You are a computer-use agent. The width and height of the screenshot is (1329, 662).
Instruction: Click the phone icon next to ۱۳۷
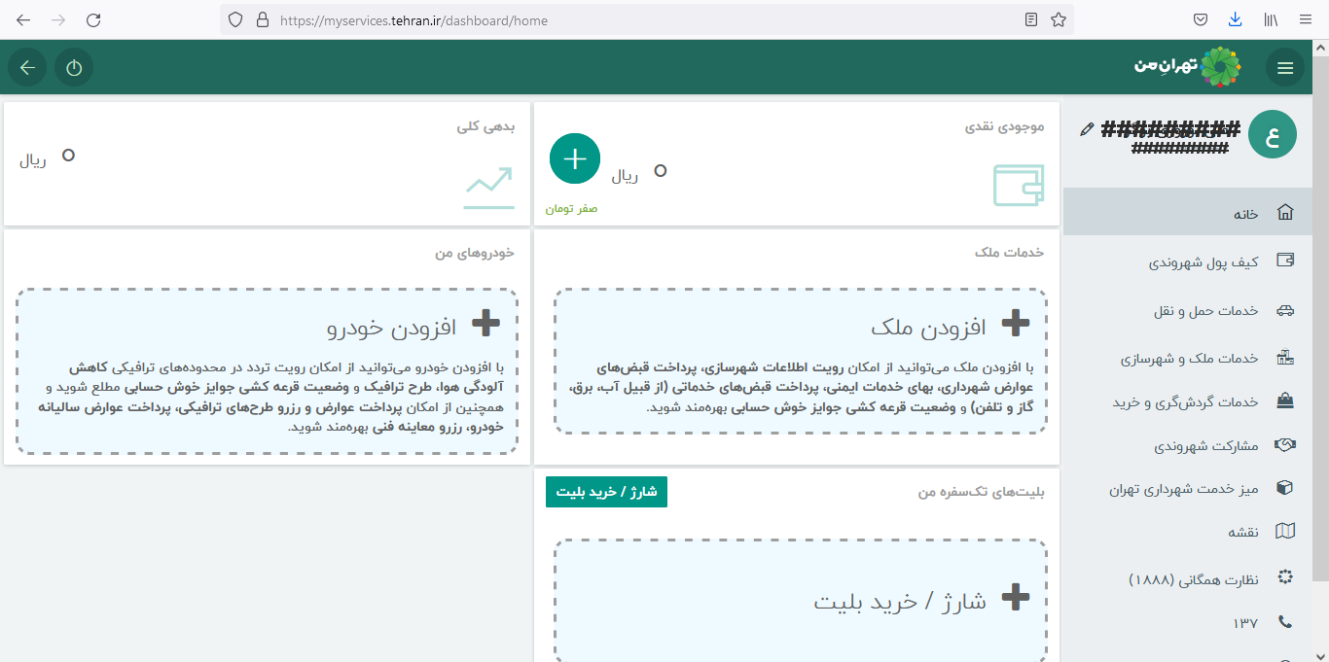(1284, 621)
